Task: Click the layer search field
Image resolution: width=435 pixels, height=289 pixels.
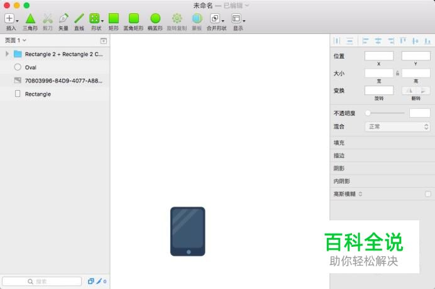Action: [41, 281]
